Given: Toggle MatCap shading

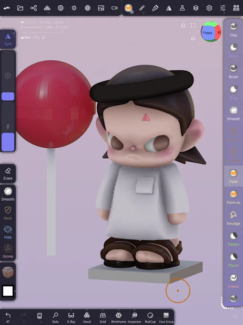Looking at the screenshot, I should click(x=150, y=317).
